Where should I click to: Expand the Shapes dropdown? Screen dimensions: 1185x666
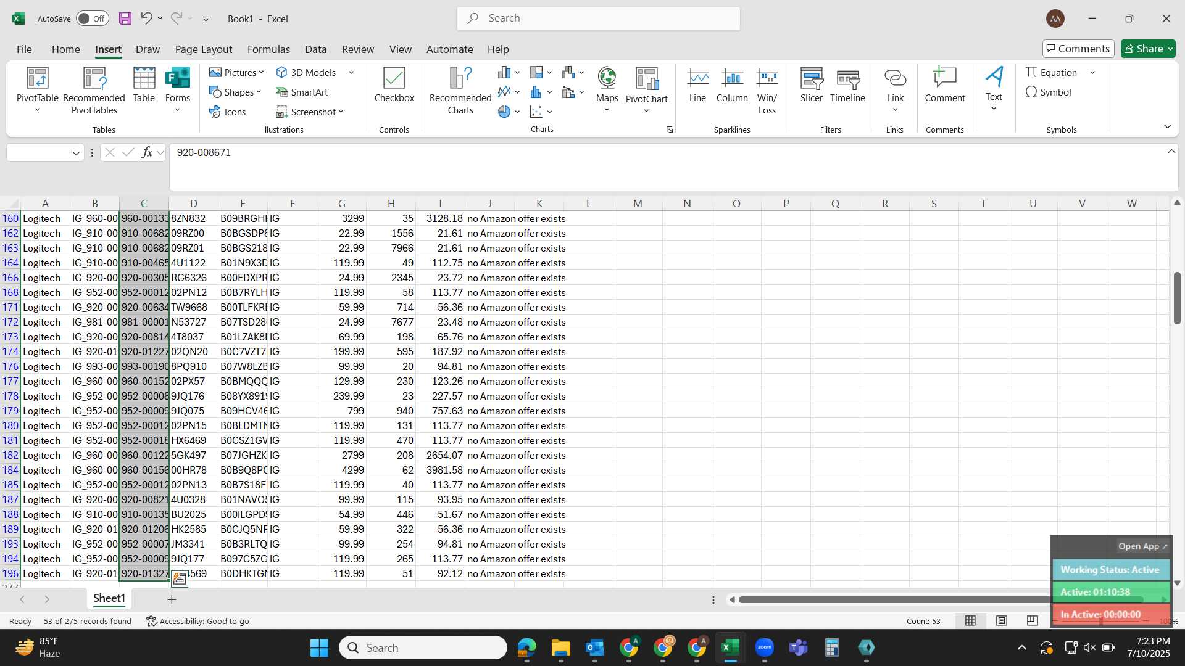pyautogui.click(x=259, y=92)
